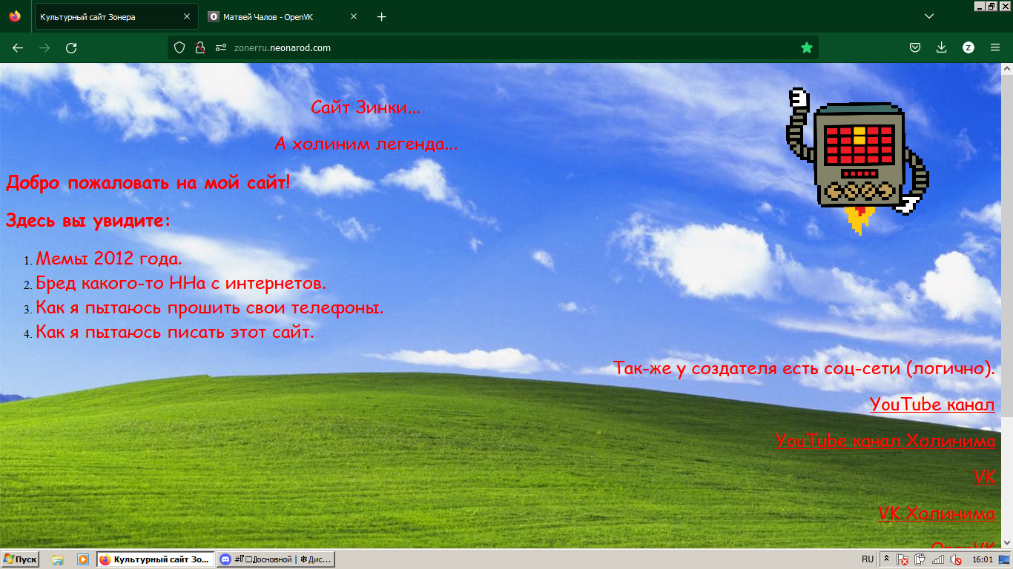Open the site permissions icon in address bar
This screenshot has width=1013, height=569.
[x=220, y=47]
